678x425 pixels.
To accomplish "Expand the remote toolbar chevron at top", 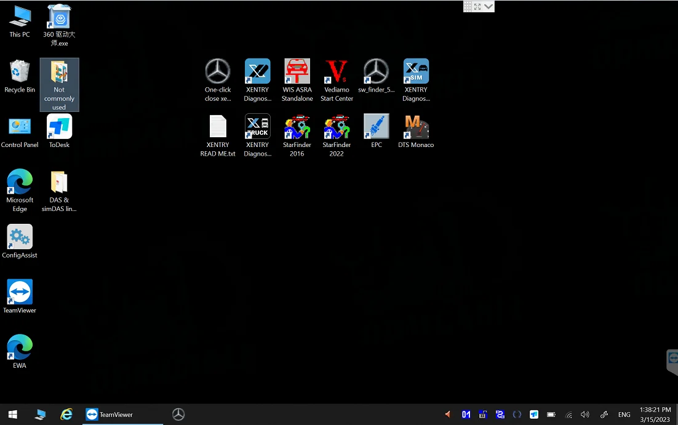I will point(489,6).
